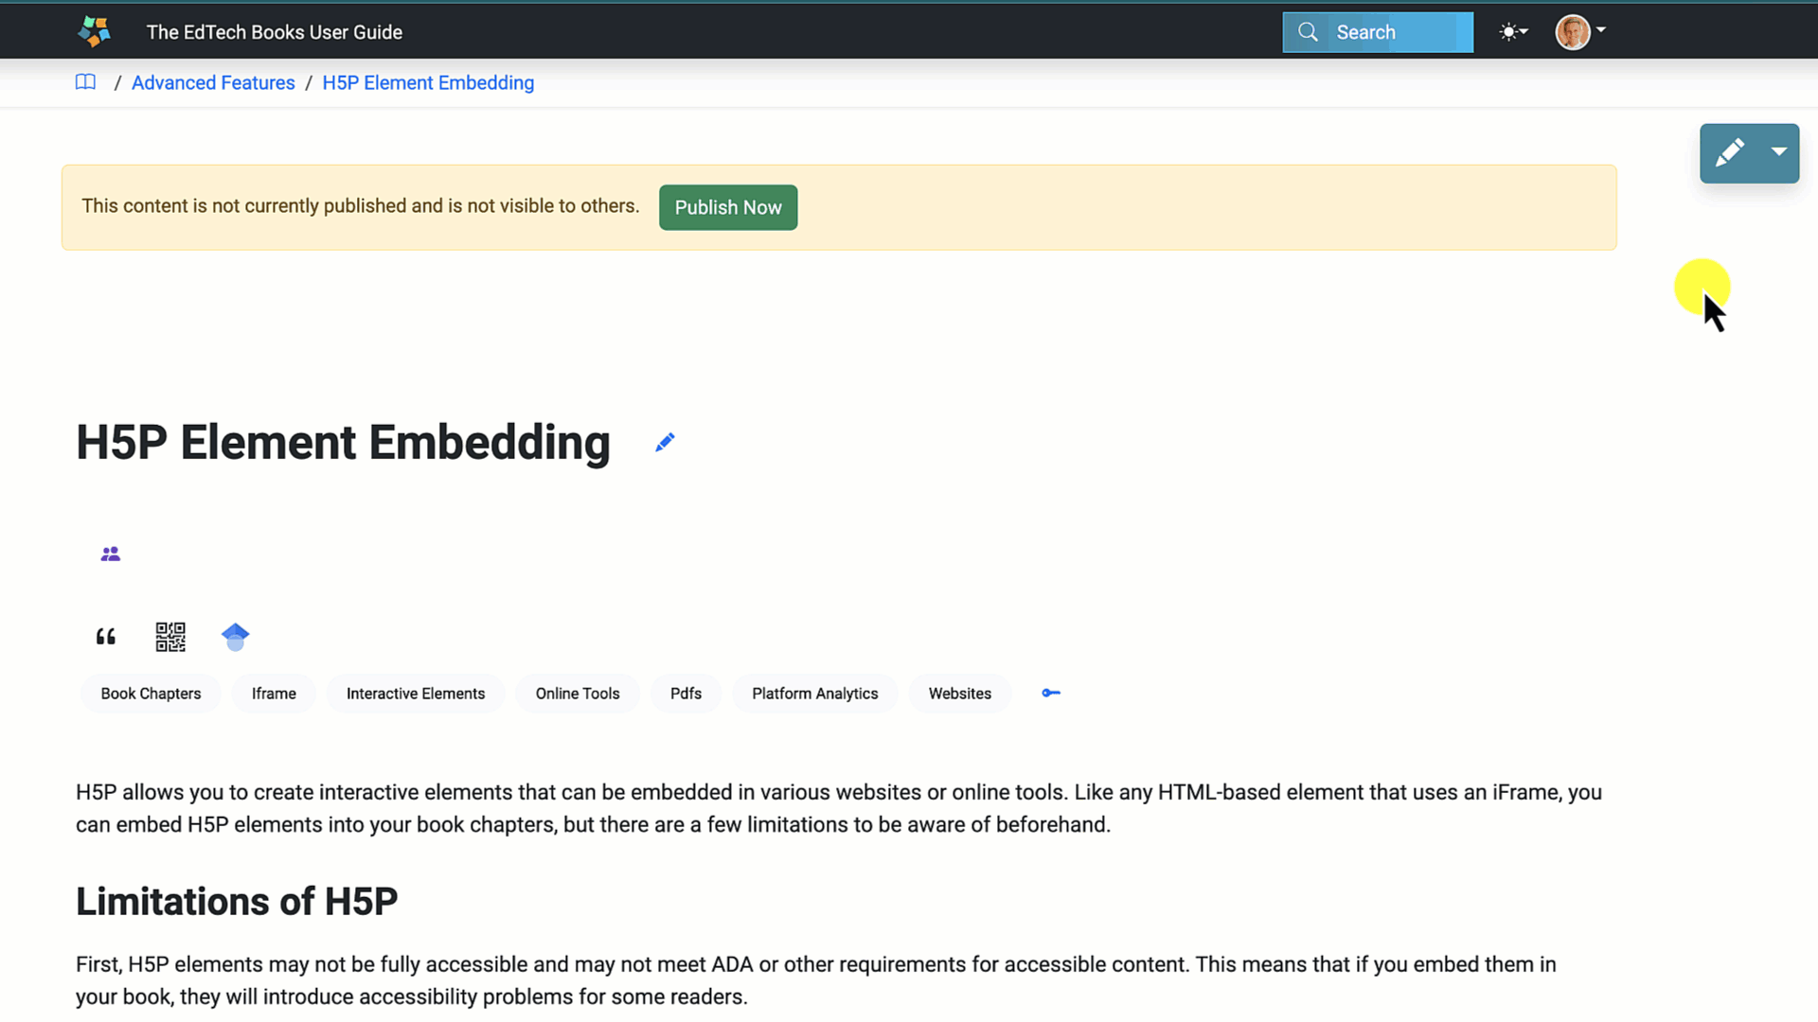
Task: Show the QR code icon
Action: [170, 637]
